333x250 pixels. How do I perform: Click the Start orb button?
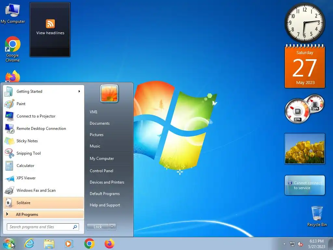(9, 243)
